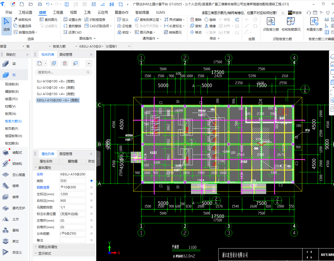Open the KBSLJ-A10@2 component dropdown
The width and height of the screenshot is (334, 261).
91,46
